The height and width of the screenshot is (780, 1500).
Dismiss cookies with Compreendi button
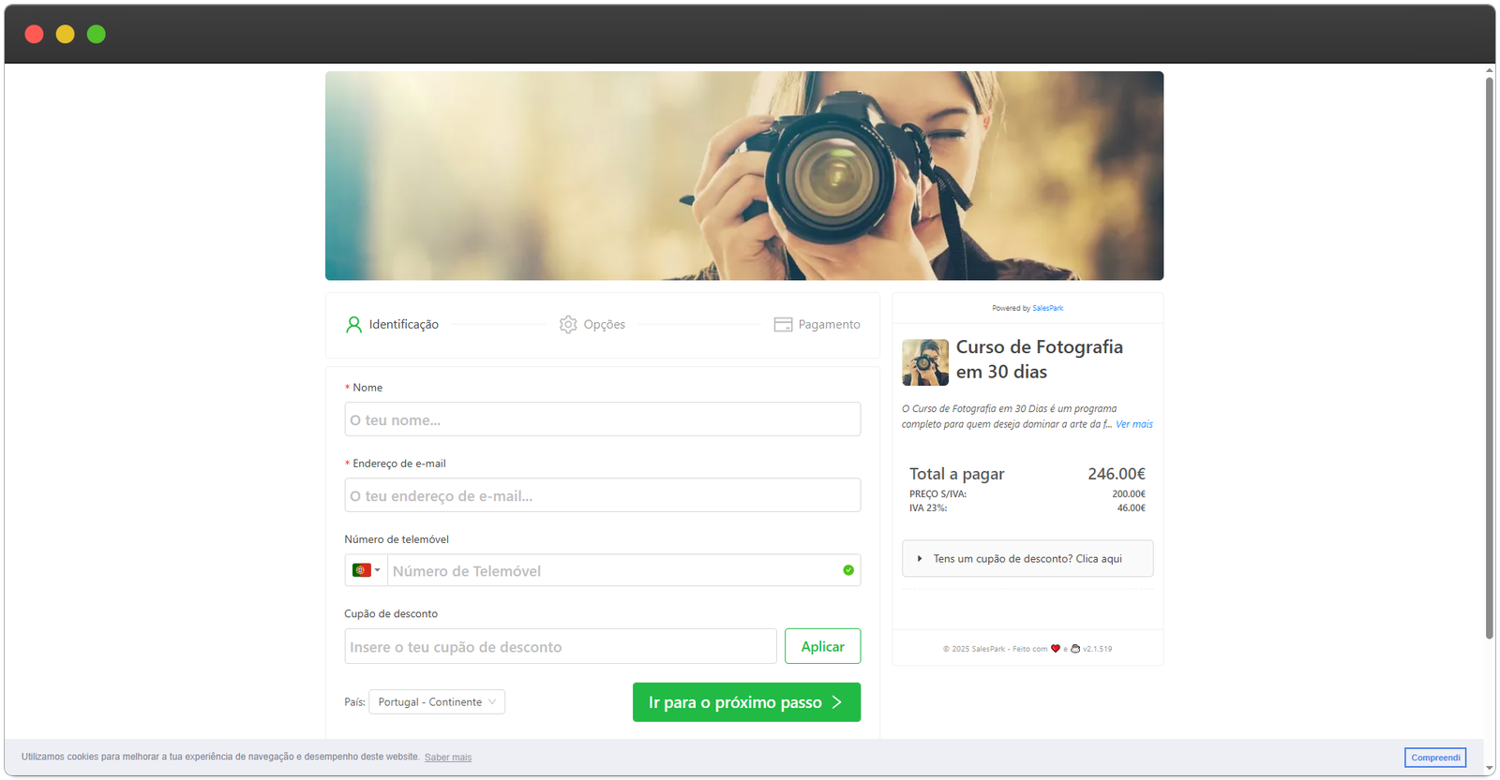click(1435, 758)
